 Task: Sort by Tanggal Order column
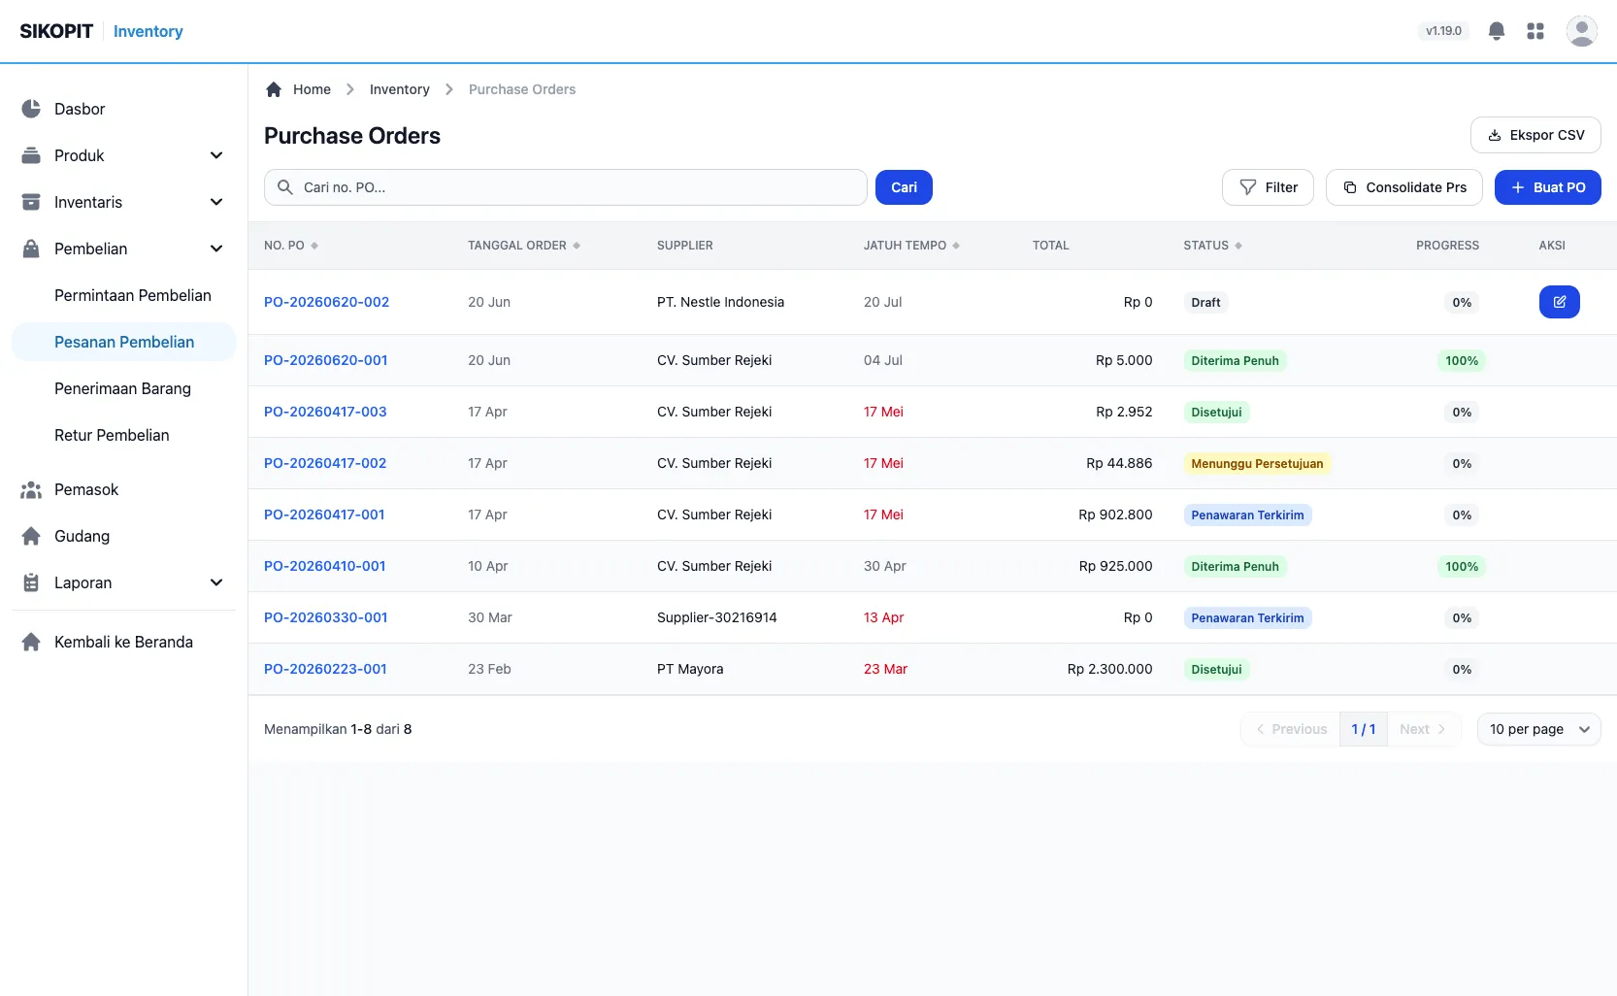(524, 246)
